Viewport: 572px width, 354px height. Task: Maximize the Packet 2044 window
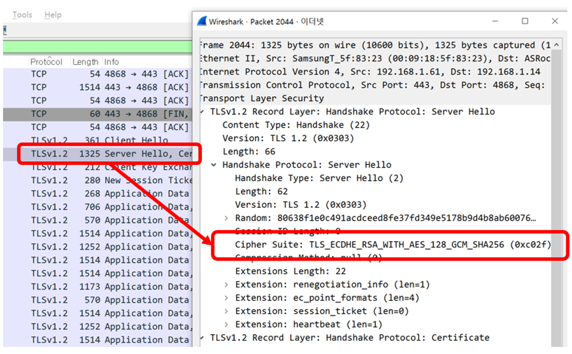coord(525,21)
